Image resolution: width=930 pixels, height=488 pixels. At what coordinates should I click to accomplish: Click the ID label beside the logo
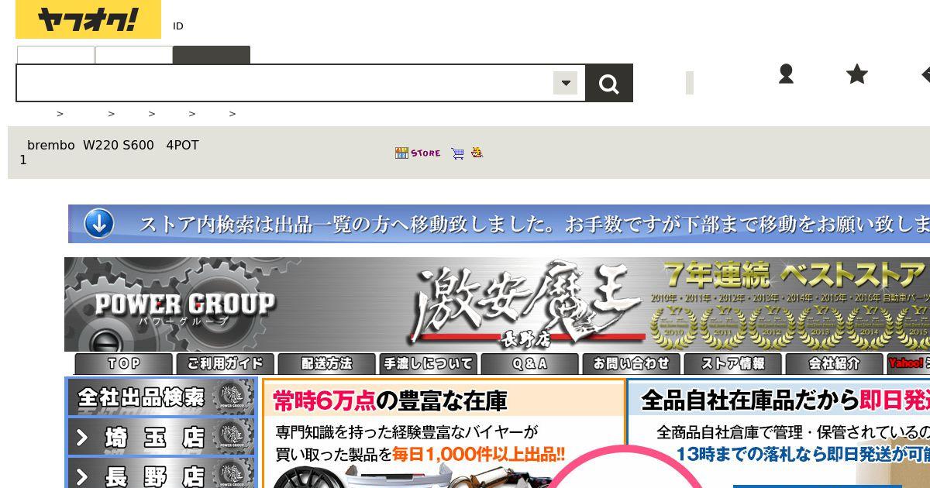coord(178,26)
